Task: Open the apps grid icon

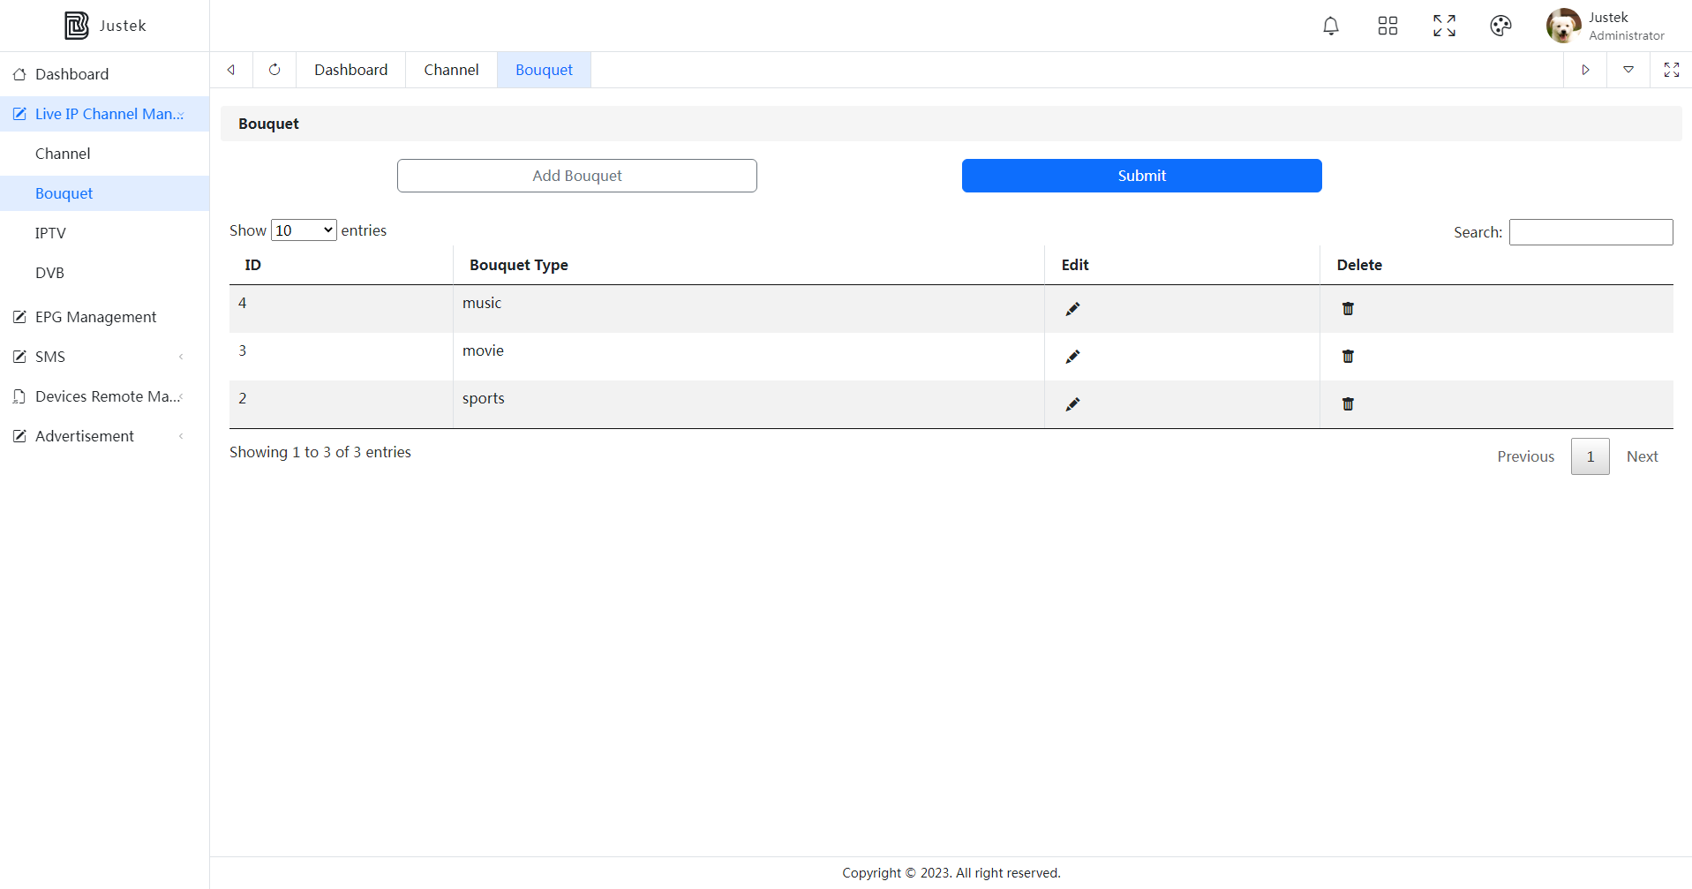Action: coord(1387,26)
